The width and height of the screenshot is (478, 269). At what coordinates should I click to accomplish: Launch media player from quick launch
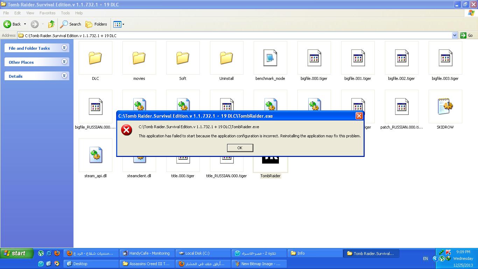pos(57,264)
